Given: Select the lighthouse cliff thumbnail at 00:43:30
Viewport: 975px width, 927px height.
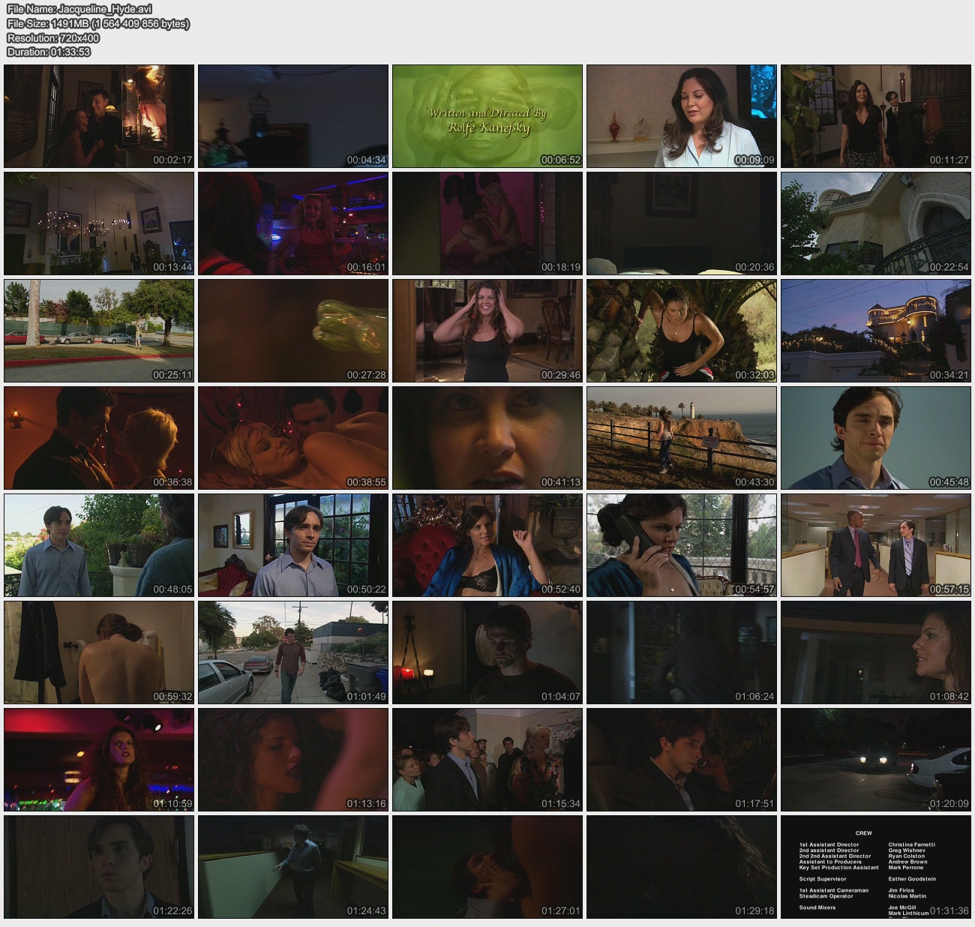Looking at the screenshot, I should point(682,438).
